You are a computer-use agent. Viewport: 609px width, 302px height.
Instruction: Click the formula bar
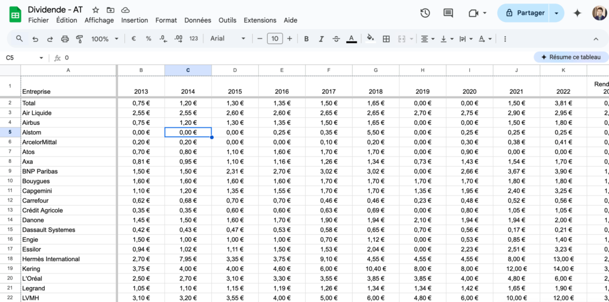tap(297, 58)
